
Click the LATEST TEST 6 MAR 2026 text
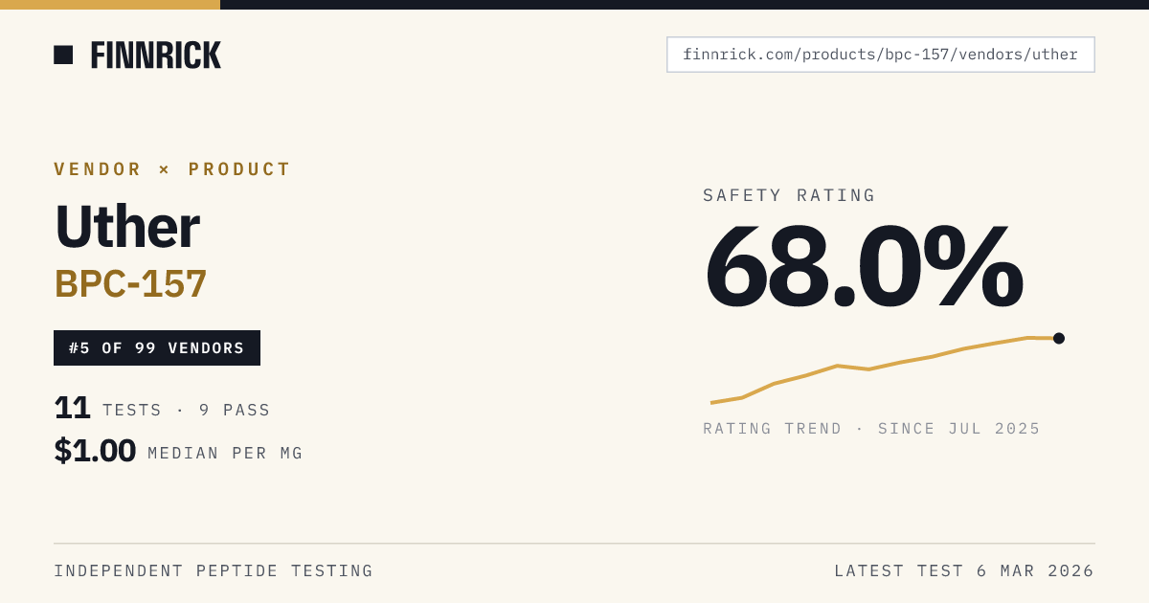[964, 571]
